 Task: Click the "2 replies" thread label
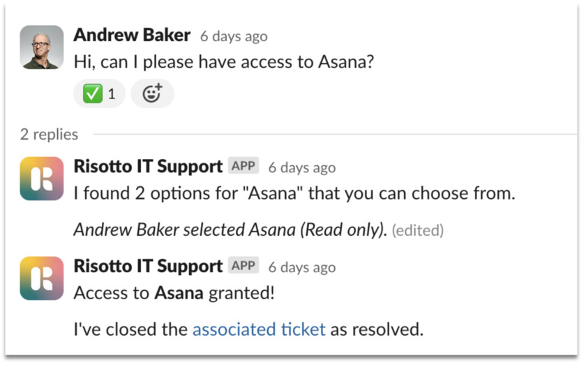pos(49,134)
